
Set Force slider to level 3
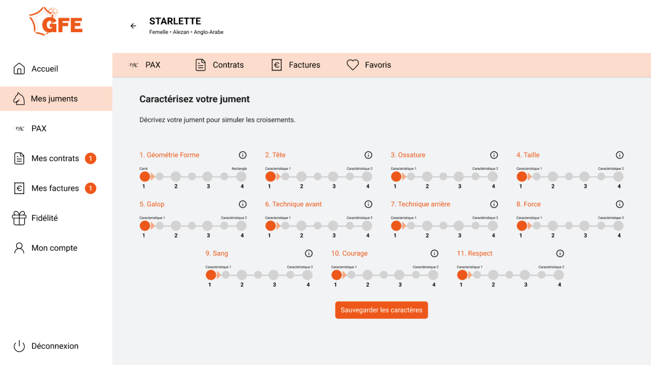coord(584,226)
